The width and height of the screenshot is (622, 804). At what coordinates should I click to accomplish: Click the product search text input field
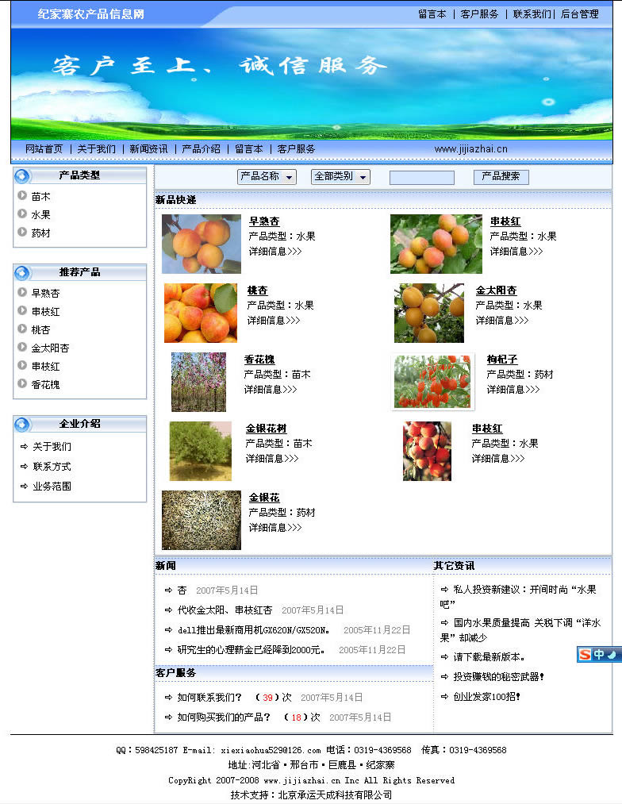tap(421, 177)
